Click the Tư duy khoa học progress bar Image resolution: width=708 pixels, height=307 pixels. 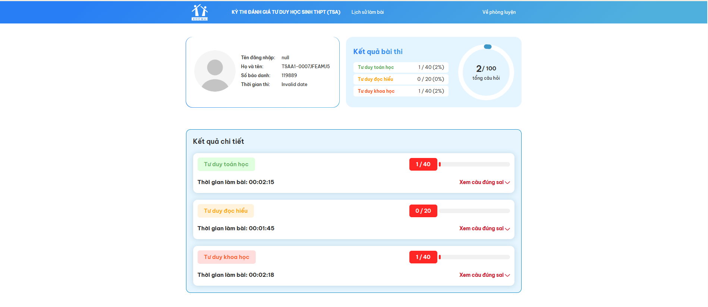(474, 257)
